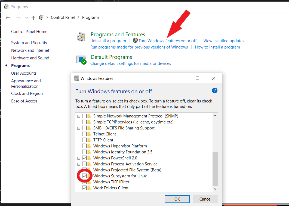
Task: Open the Uninstall a program link
Action: [x=108, y=41]
